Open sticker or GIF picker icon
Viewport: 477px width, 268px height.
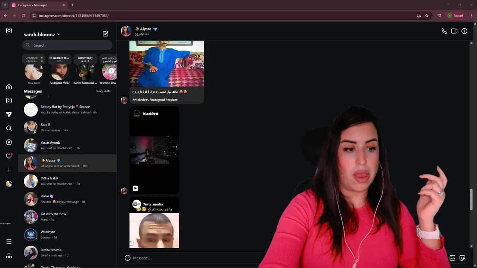[x=462, y=258]
